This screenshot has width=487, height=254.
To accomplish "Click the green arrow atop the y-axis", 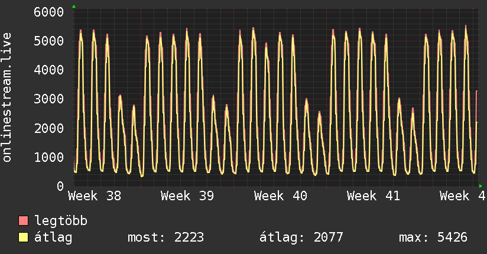I will (74, 6).
